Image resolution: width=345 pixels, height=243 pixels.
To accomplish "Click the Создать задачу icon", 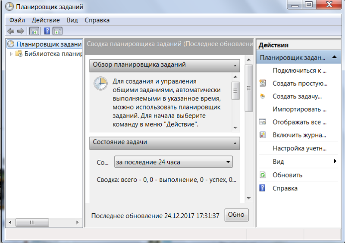I will (x=263, y=96).
